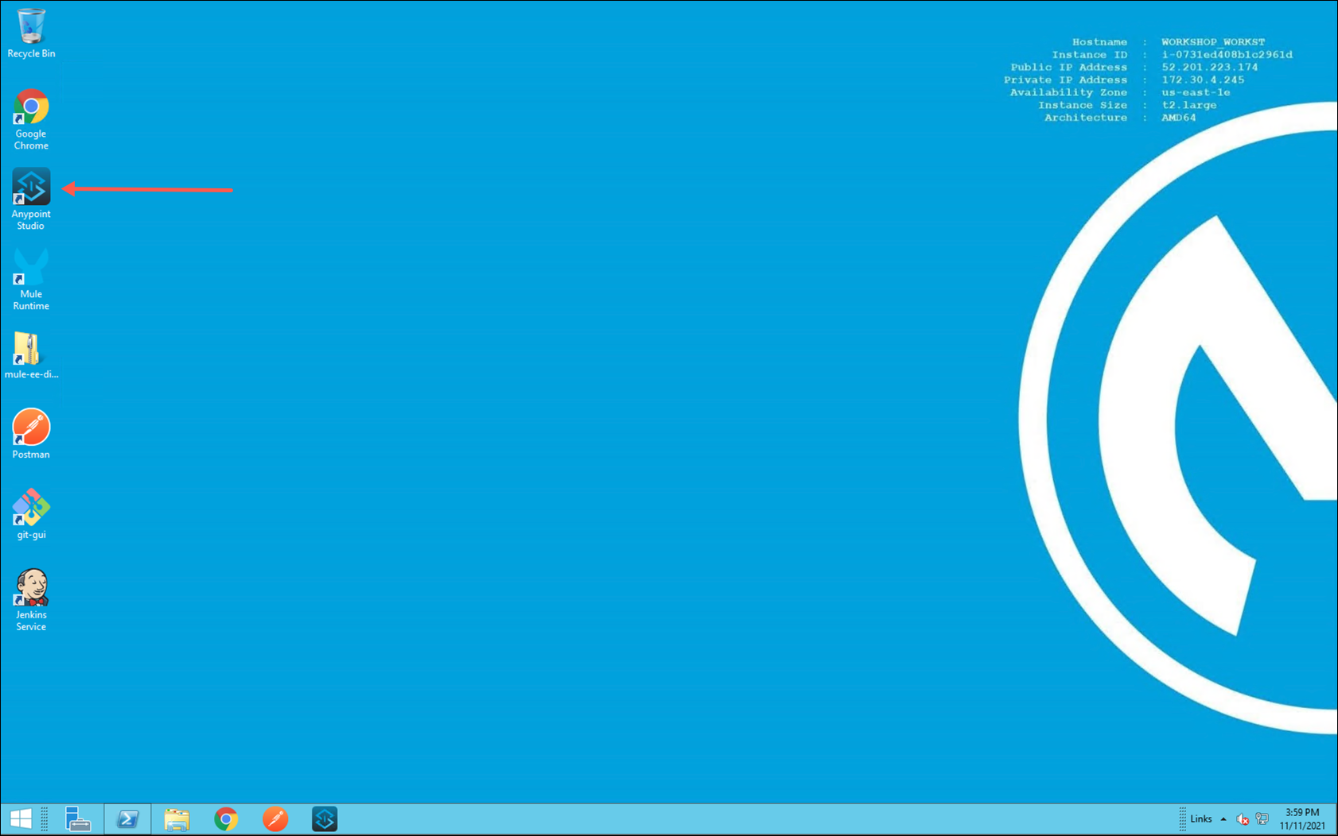Launch Chrome from the taskbar

click(x=226, y=819)
